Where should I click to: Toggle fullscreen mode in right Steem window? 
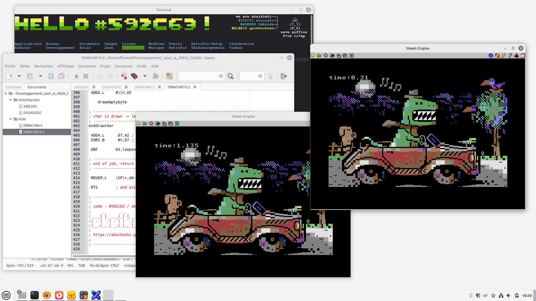[351, 55]
